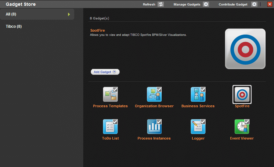Click the Event Viewer label
Viewport: 274px width, 167px height.
click(x=242, y=138)
